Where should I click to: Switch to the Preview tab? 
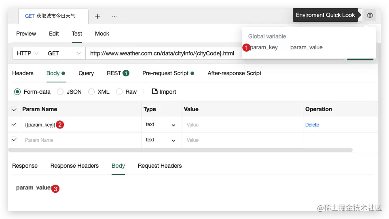26,34
